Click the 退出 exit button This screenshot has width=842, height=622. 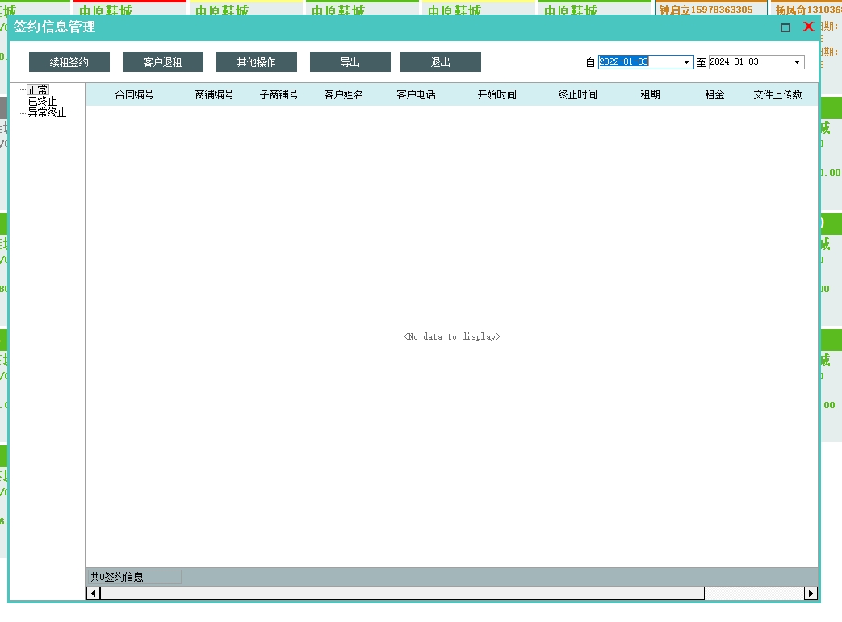440,62
